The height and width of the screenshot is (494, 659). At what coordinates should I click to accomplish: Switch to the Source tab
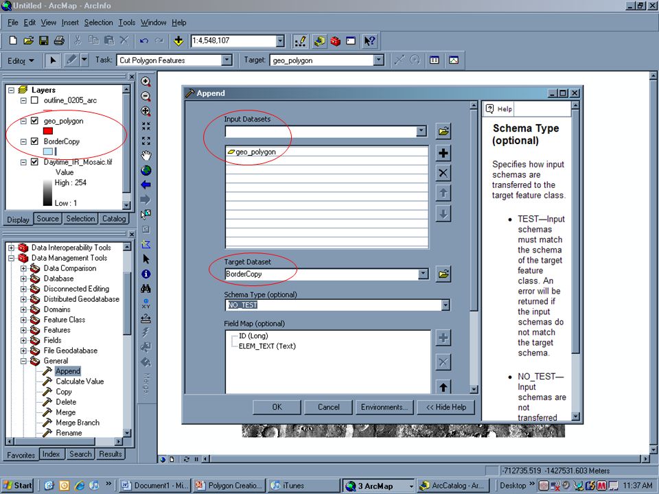click(x=47, y=219)
